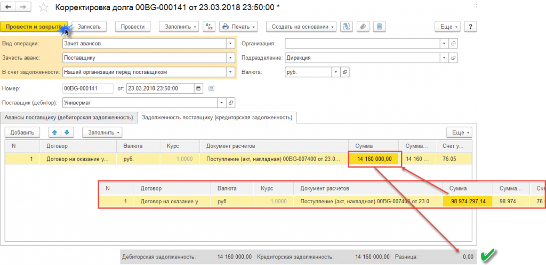Open the document structure icon
Screen dimensions: 546x265
346,27
